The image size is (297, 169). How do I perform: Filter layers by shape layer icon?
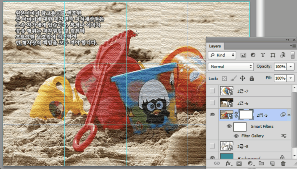[273, 55]
